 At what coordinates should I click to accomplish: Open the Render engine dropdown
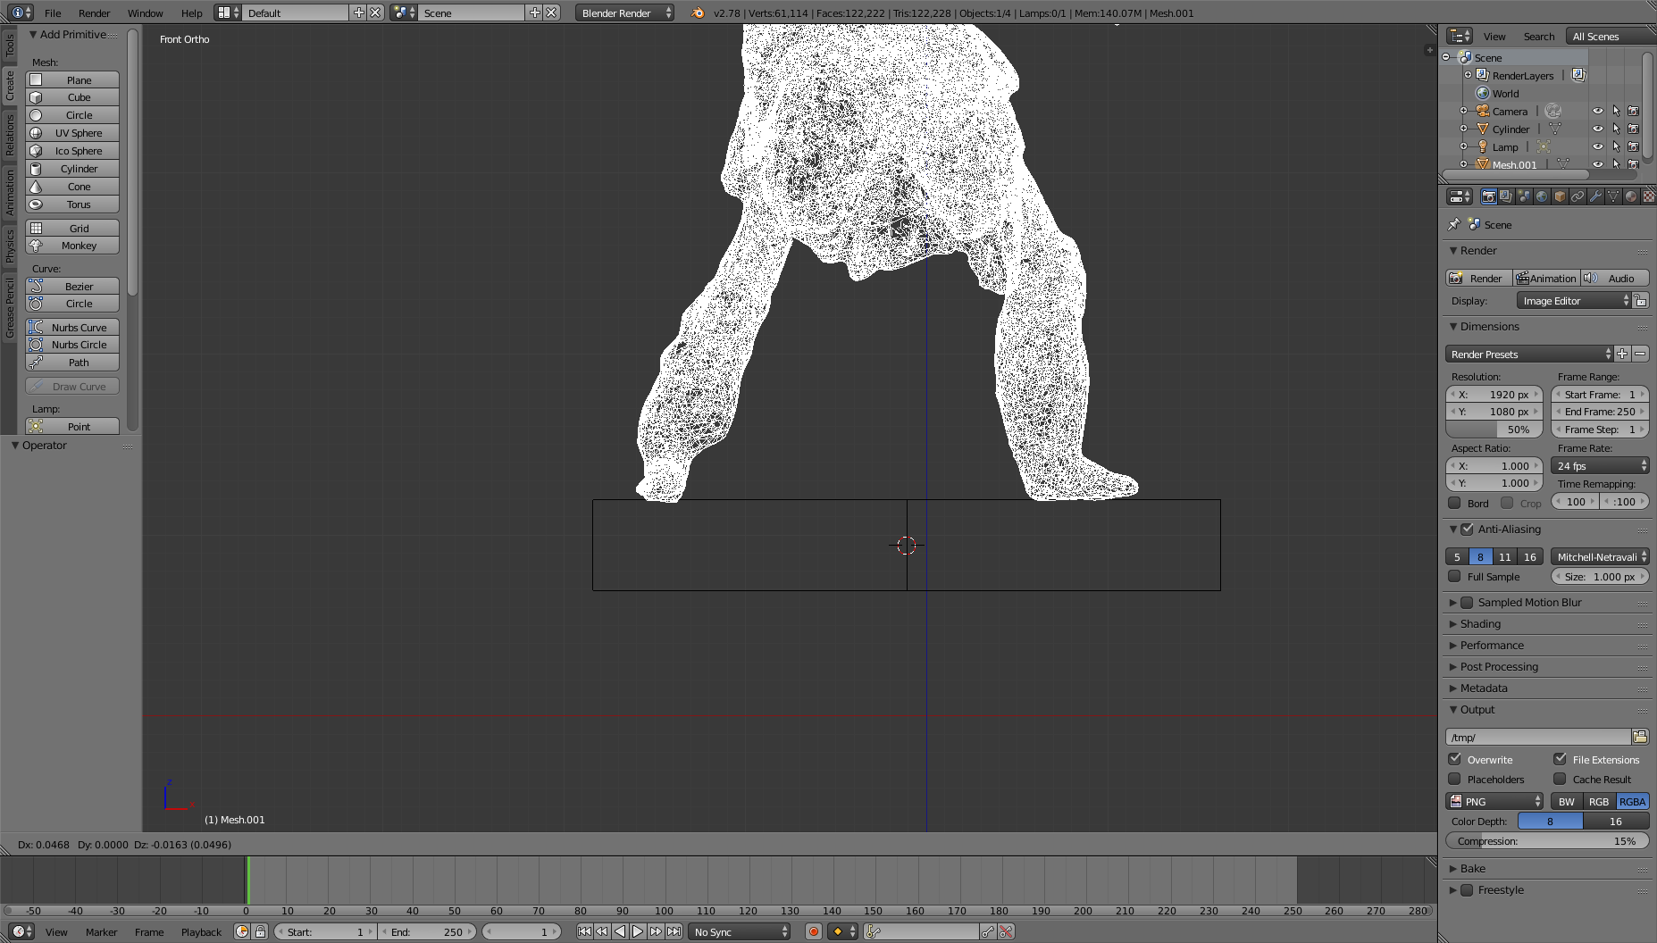(x=625, y=13)
